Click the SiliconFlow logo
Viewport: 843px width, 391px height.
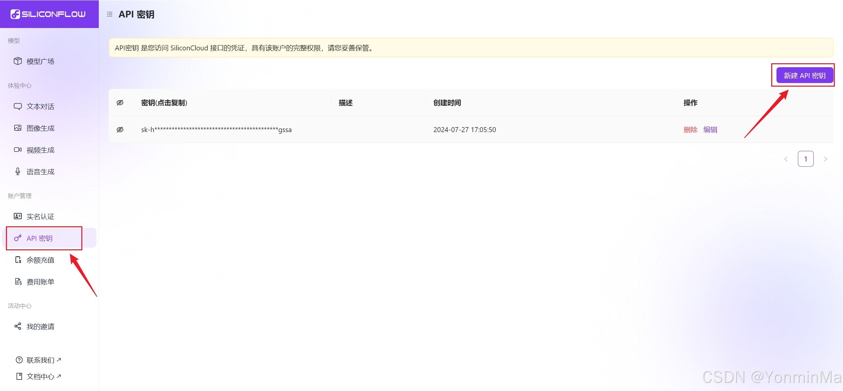coord(48,14)
